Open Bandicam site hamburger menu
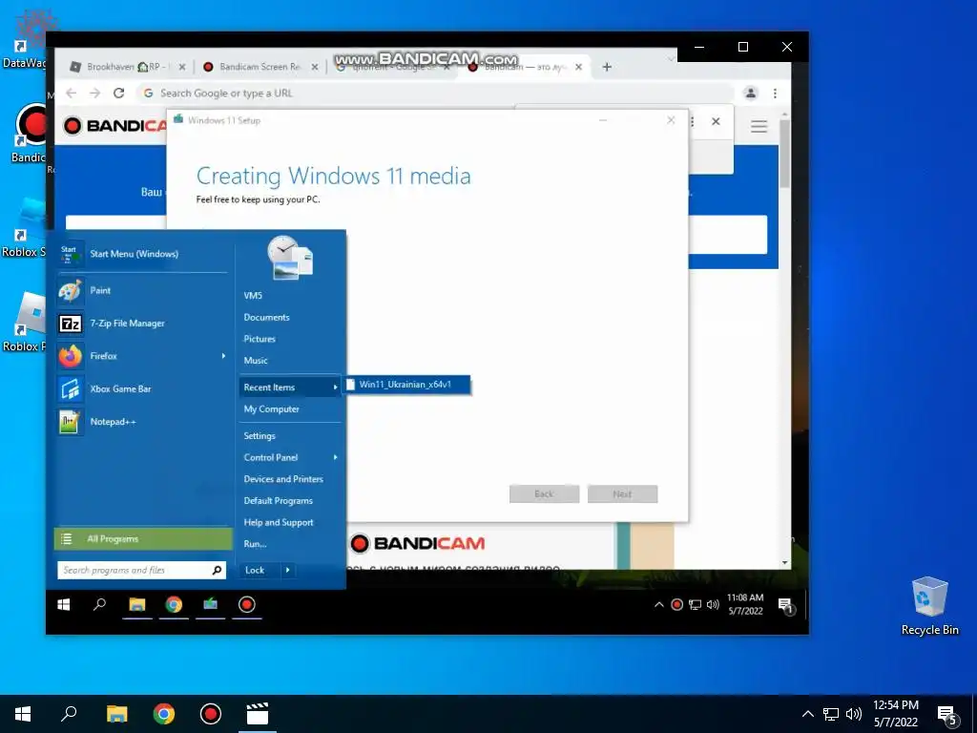This screenshot has width=977, height=733. click(759, 127)
